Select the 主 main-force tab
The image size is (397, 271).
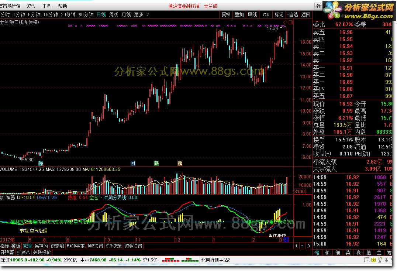tap(379, 253)
